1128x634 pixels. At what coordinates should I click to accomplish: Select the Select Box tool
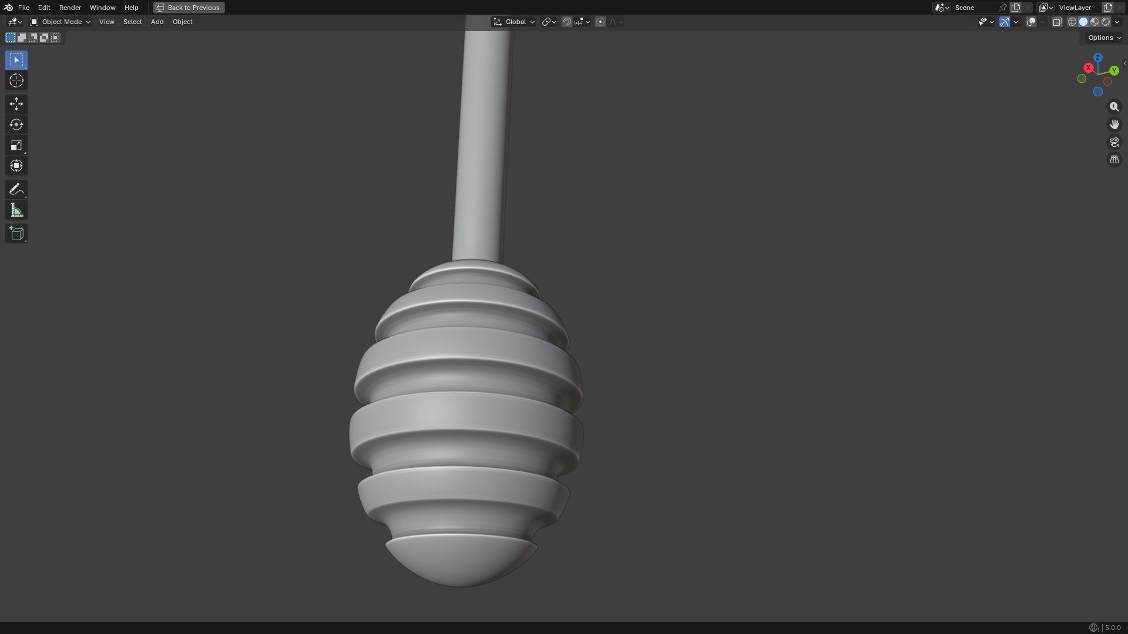click(16, 60)
